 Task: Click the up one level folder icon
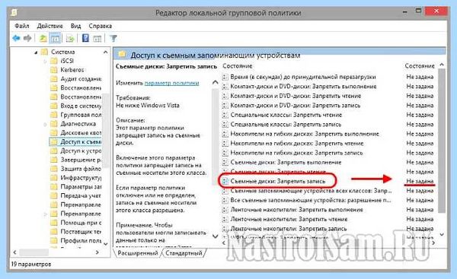43,38
